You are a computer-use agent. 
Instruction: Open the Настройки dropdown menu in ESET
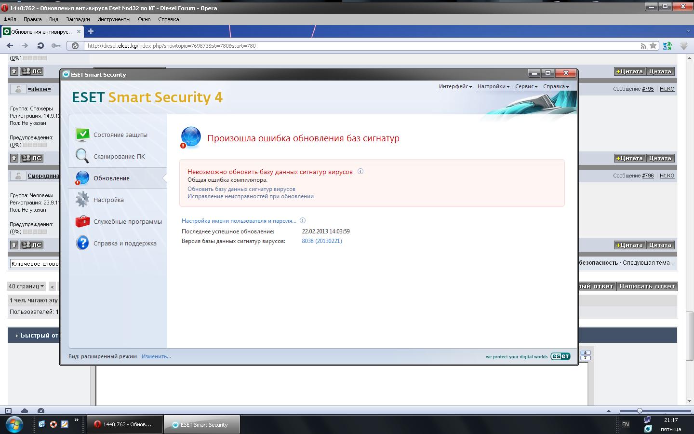click(494, 86)
